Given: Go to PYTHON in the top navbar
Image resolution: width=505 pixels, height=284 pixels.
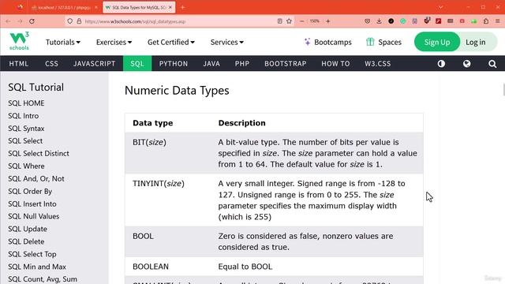Looking at the screenshot, I should click(174, 63).
